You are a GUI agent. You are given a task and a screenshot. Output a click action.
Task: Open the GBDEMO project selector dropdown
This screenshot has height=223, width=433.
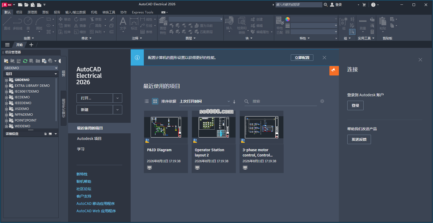coord(31,68)
